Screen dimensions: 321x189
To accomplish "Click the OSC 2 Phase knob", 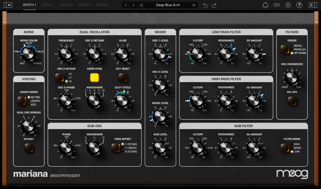I will (66, 101).
